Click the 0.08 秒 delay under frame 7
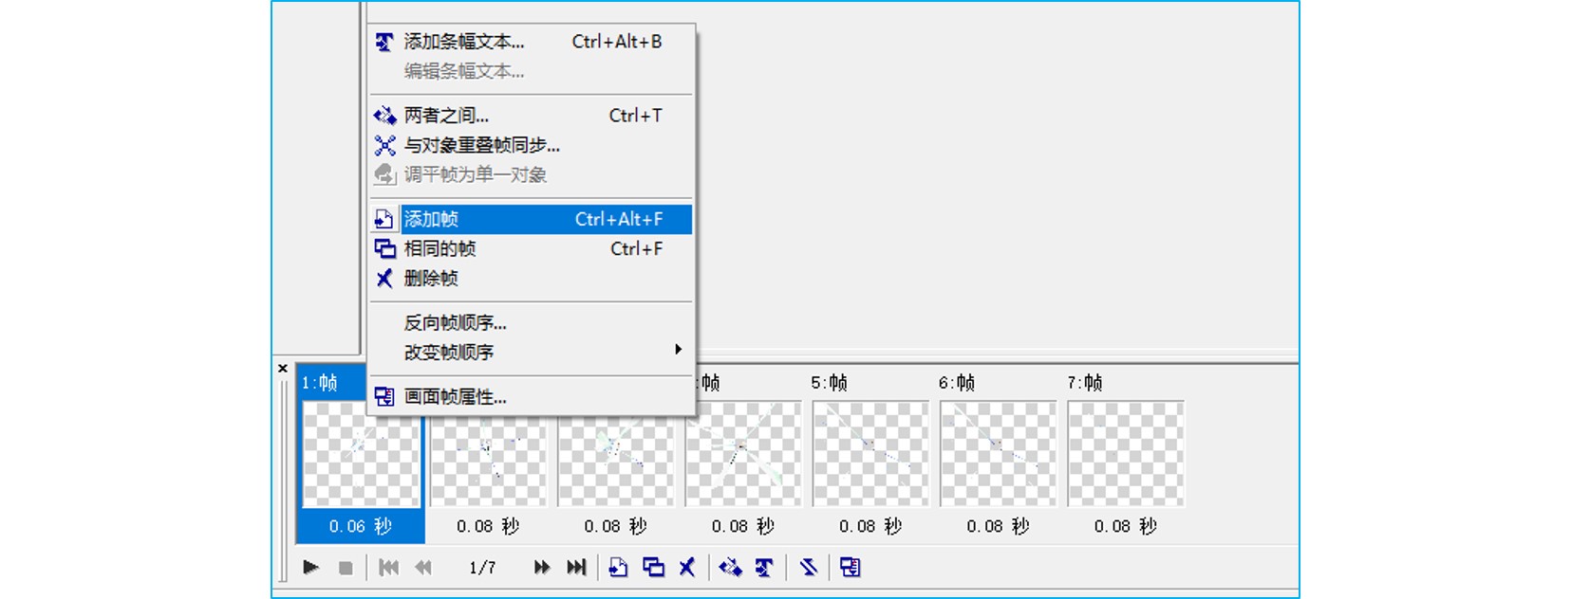Viewport: 1571px width, 599px height. pyautogui.click(x=1126, y=526)
